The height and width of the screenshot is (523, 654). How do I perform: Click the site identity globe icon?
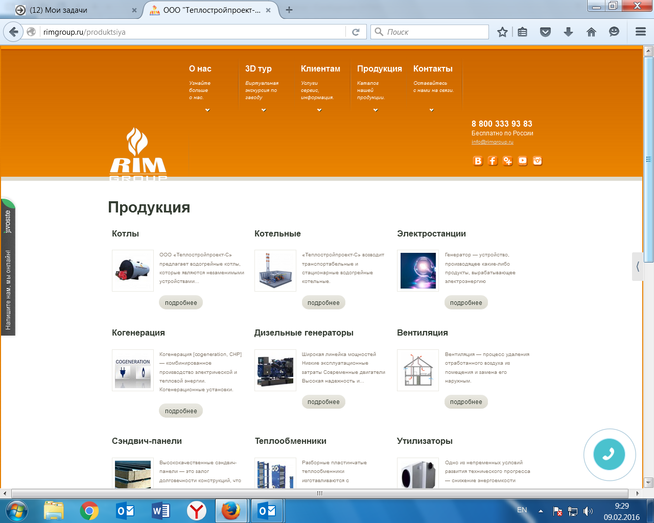pos(31,32)
